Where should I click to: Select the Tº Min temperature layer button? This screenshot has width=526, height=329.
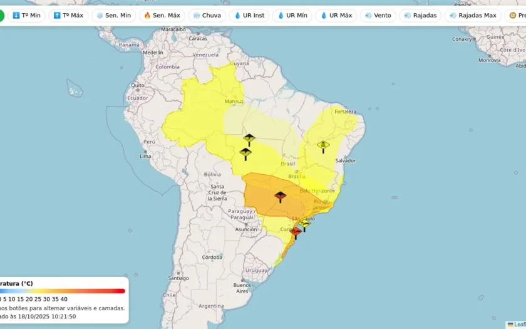tap(26, 16)
